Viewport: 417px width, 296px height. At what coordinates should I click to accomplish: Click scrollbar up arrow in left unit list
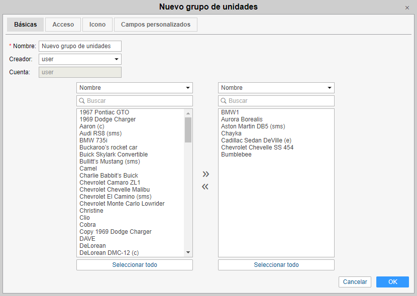click(188, 113)
